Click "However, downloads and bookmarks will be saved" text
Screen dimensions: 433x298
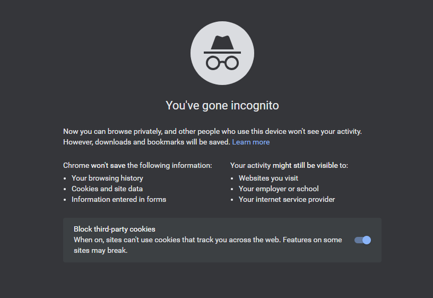click(146, 142)
